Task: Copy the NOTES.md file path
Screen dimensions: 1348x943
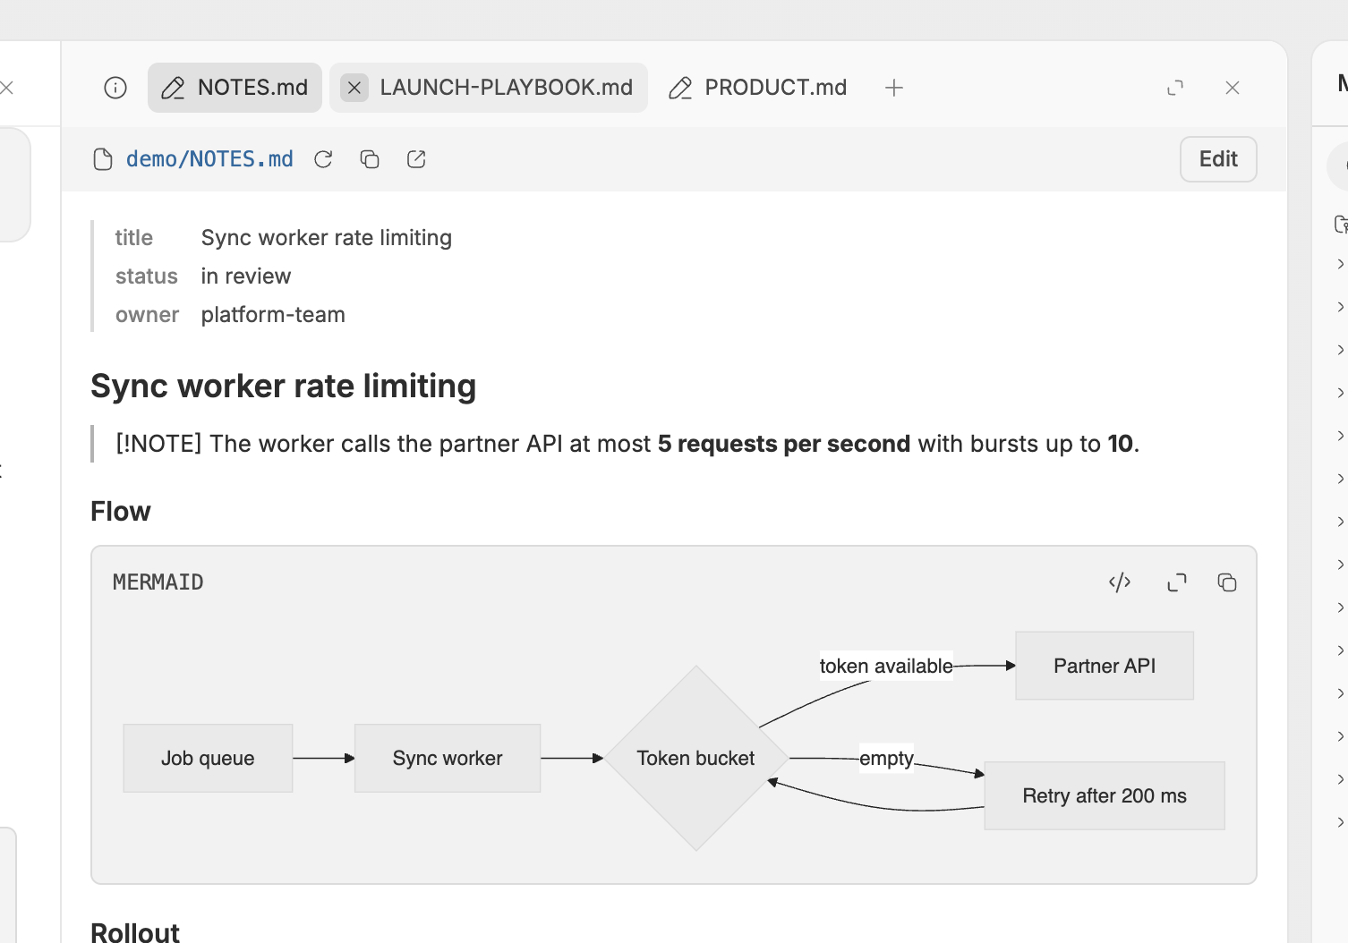Action: pos(370,159)
